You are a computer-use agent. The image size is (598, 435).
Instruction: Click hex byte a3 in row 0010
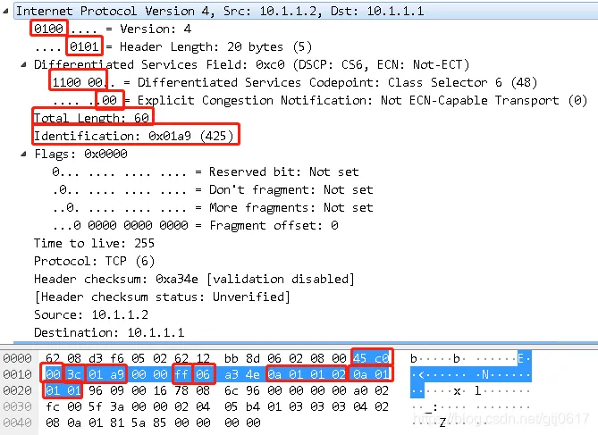[x=232, y=374]
